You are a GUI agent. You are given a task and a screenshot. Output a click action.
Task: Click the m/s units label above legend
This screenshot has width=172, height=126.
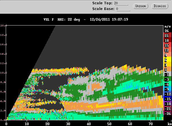(x=167, y=26)
